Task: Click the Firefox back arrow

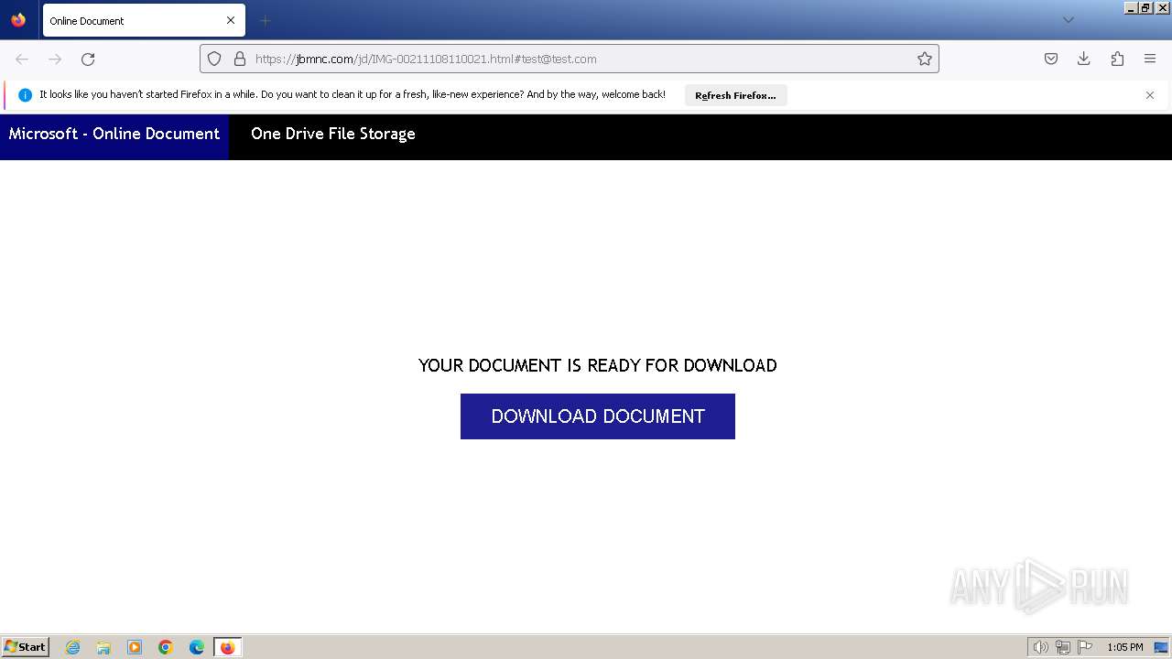Action: click(22, 59)
